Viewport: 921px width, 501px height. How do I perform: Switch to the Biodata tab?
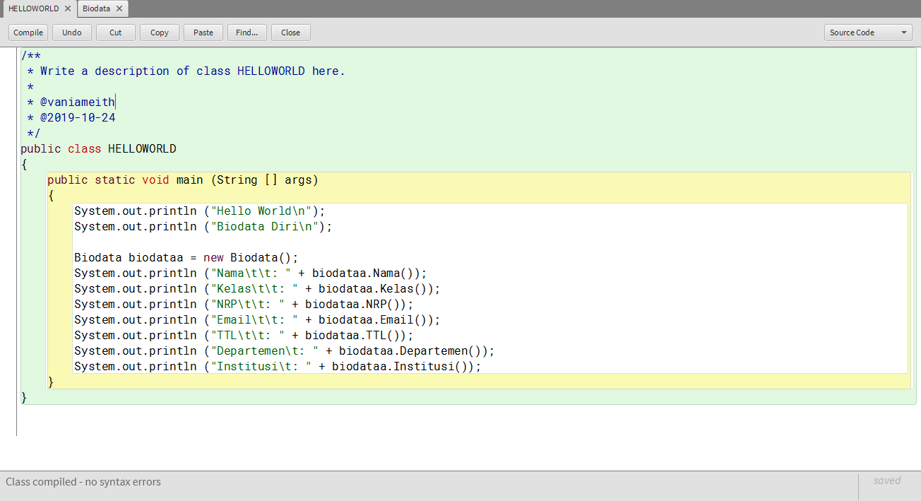click(96, 8)
